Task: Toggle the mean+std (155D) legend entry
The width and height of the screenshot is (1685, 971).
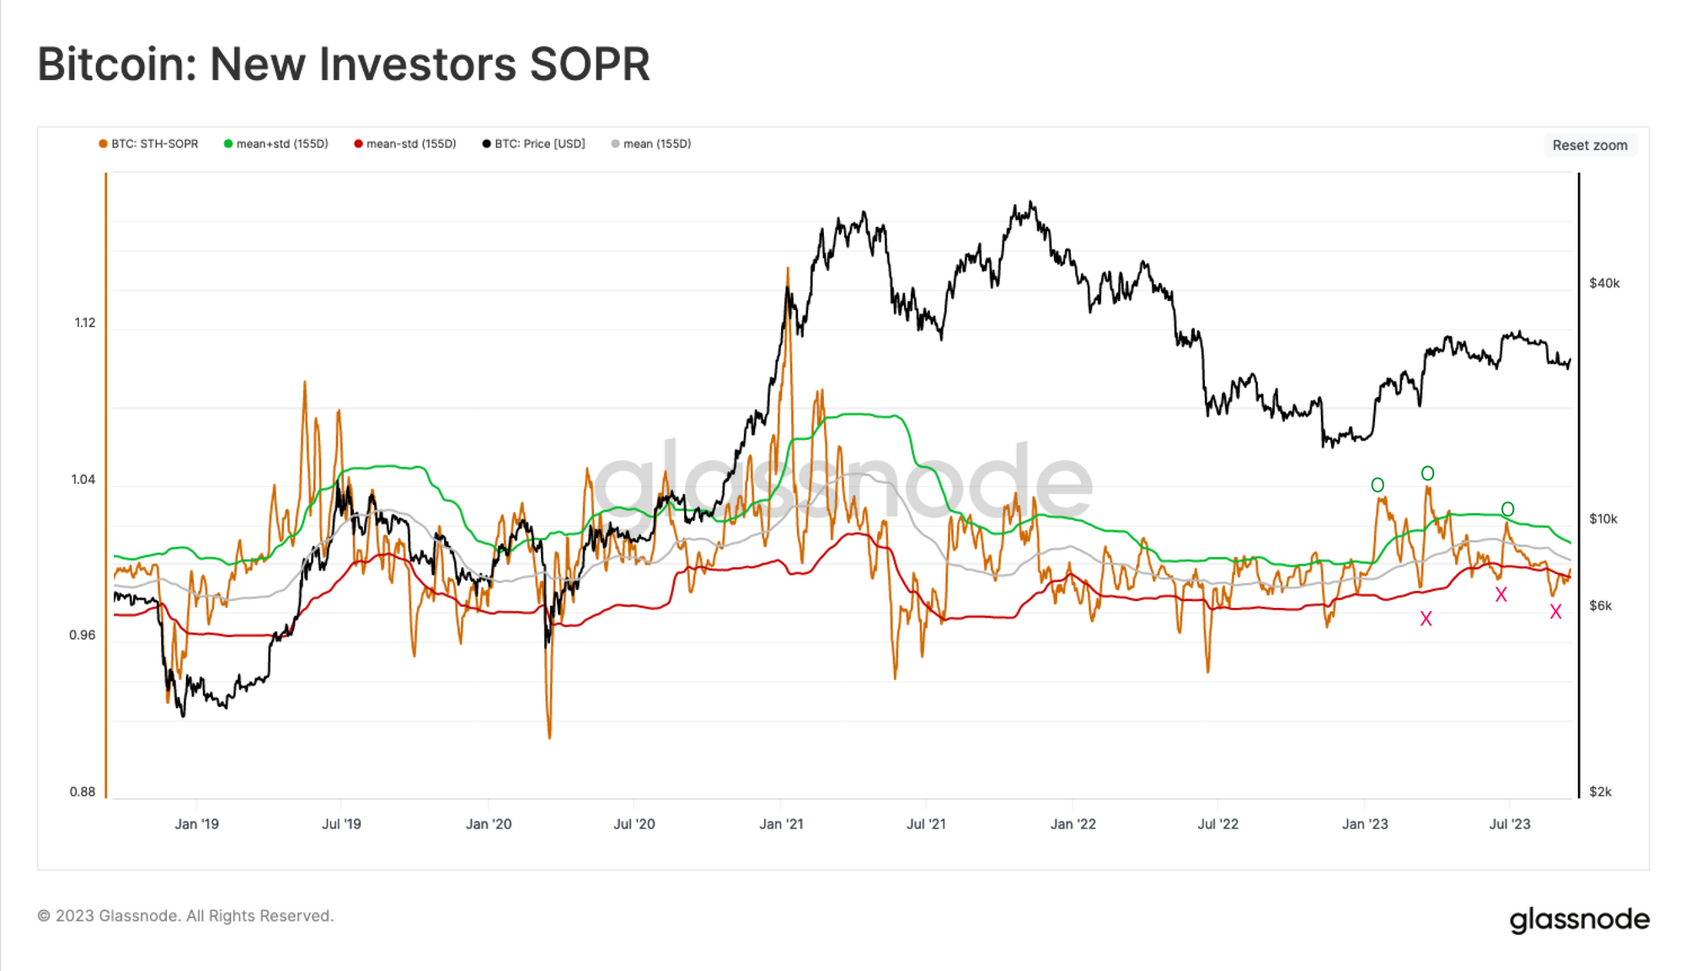Action: 276,144
